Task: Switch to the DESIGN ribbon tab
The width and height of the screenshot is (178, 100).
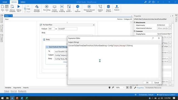Action: (x=14, y=2)
